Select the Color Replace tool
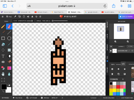The image size is (134, 100). tap(3, 68)
